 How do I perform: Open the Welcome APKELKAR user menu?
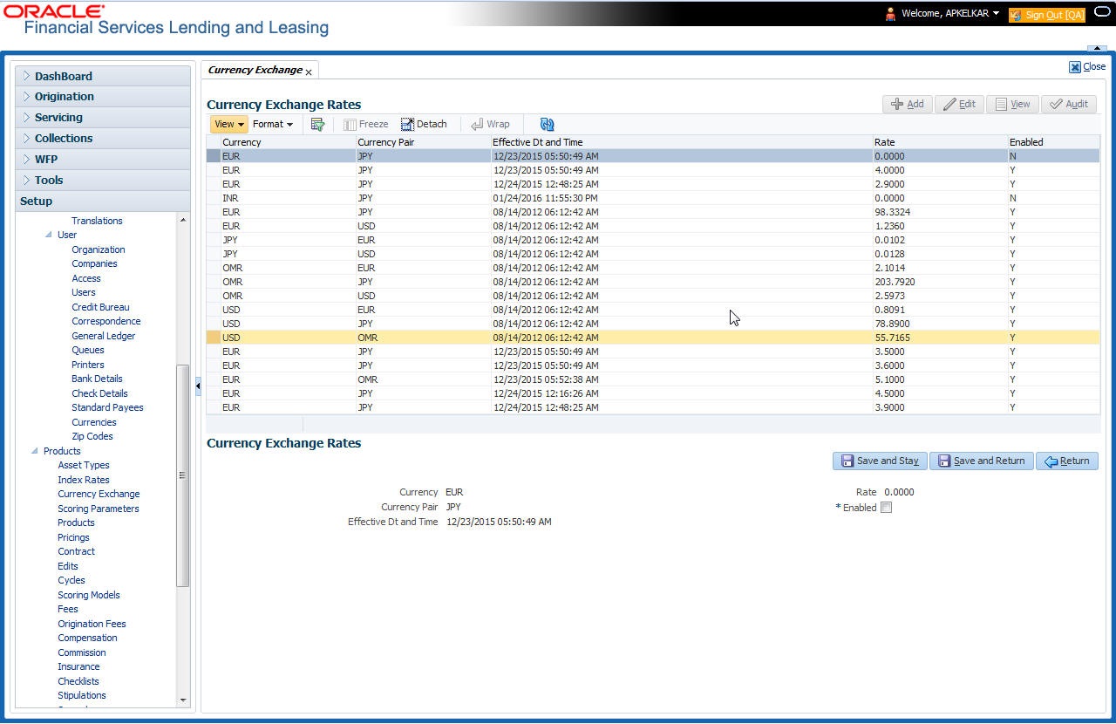pyautogui.click(x=949, y=14)
